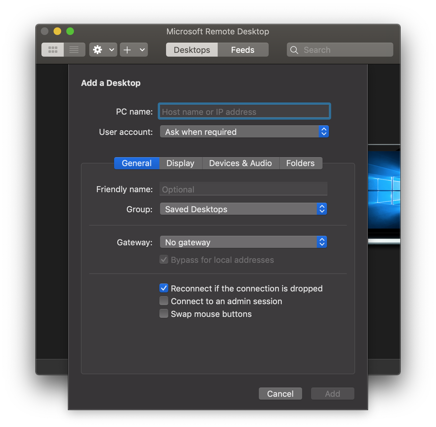The width and height of the screenshot is (436, 427).
Task: Click the yellow minimize window button
Action: (57, 31)
